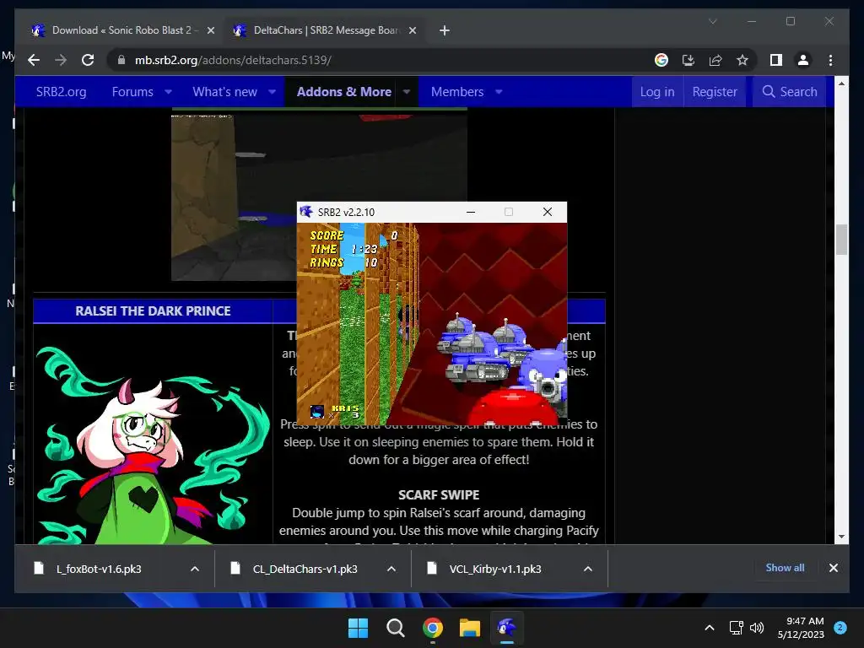
Task: Share this page via the share icon
Action: tap(715, 60)
